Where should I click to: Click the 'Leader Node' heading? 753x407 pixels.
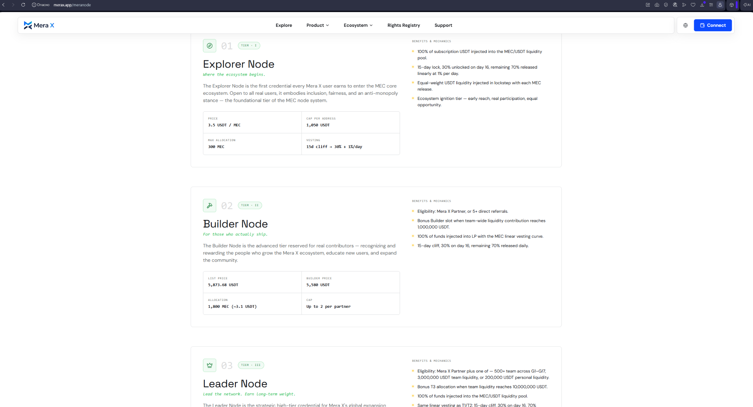235,384
